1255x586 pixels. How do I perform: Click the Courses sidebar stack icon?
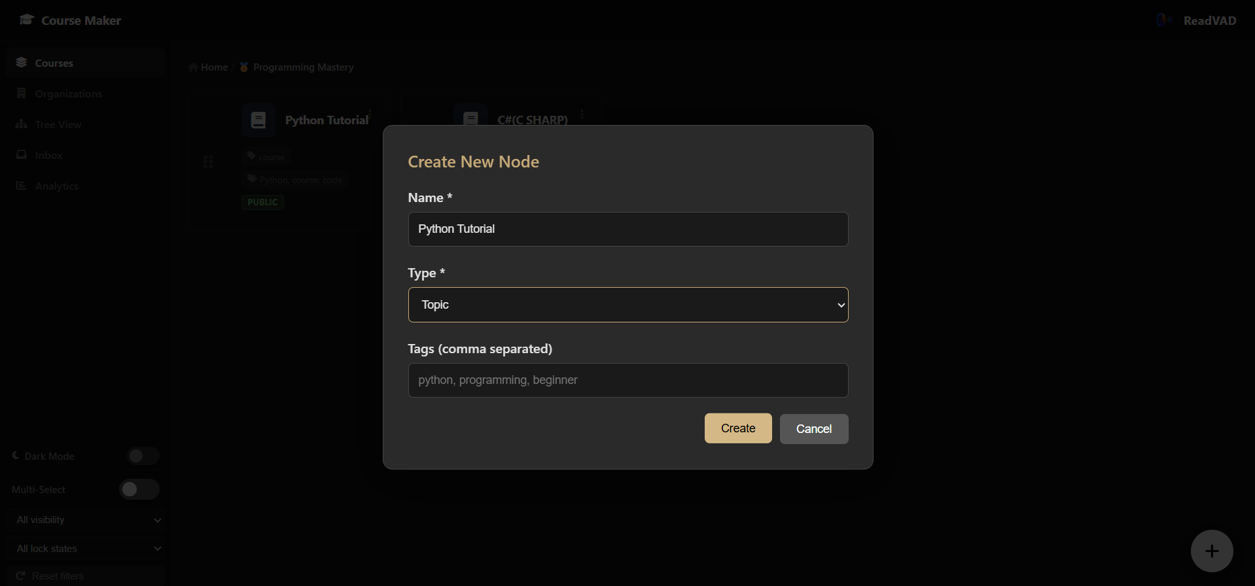(22, 62)
